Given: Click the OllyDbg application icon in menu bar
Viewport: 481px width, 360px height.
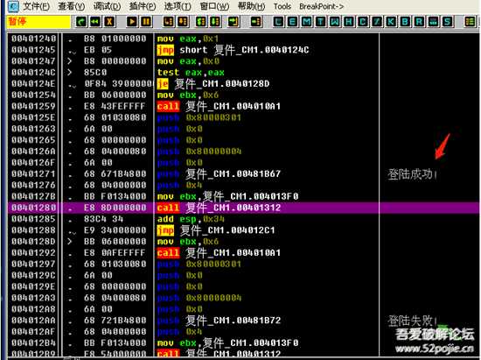Looking at the screenshot, I should pos(13,6).
